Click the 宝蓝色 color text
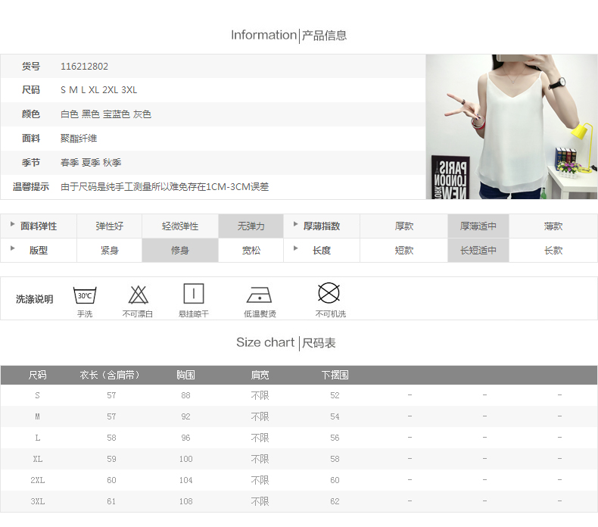The image size is (598, 527). (x=117, y=114)
